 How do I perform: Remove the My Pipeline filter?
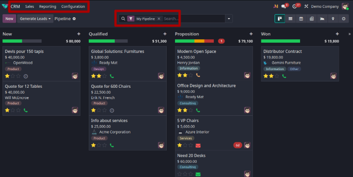click(x=159, y=19)
